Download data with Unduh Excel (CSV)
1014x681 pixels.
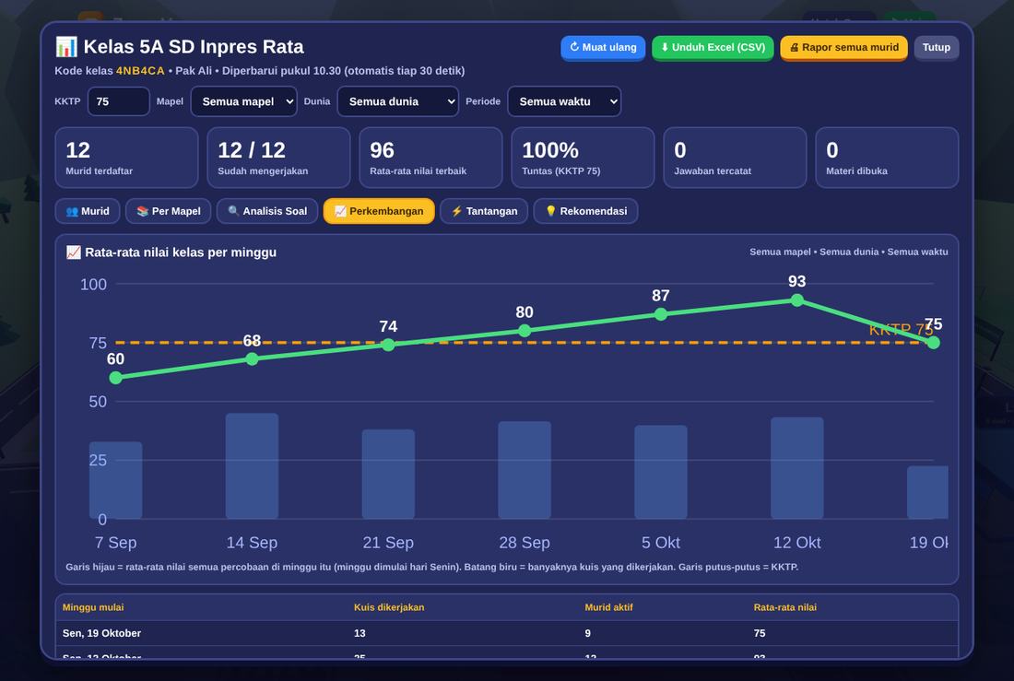(713, 47)
